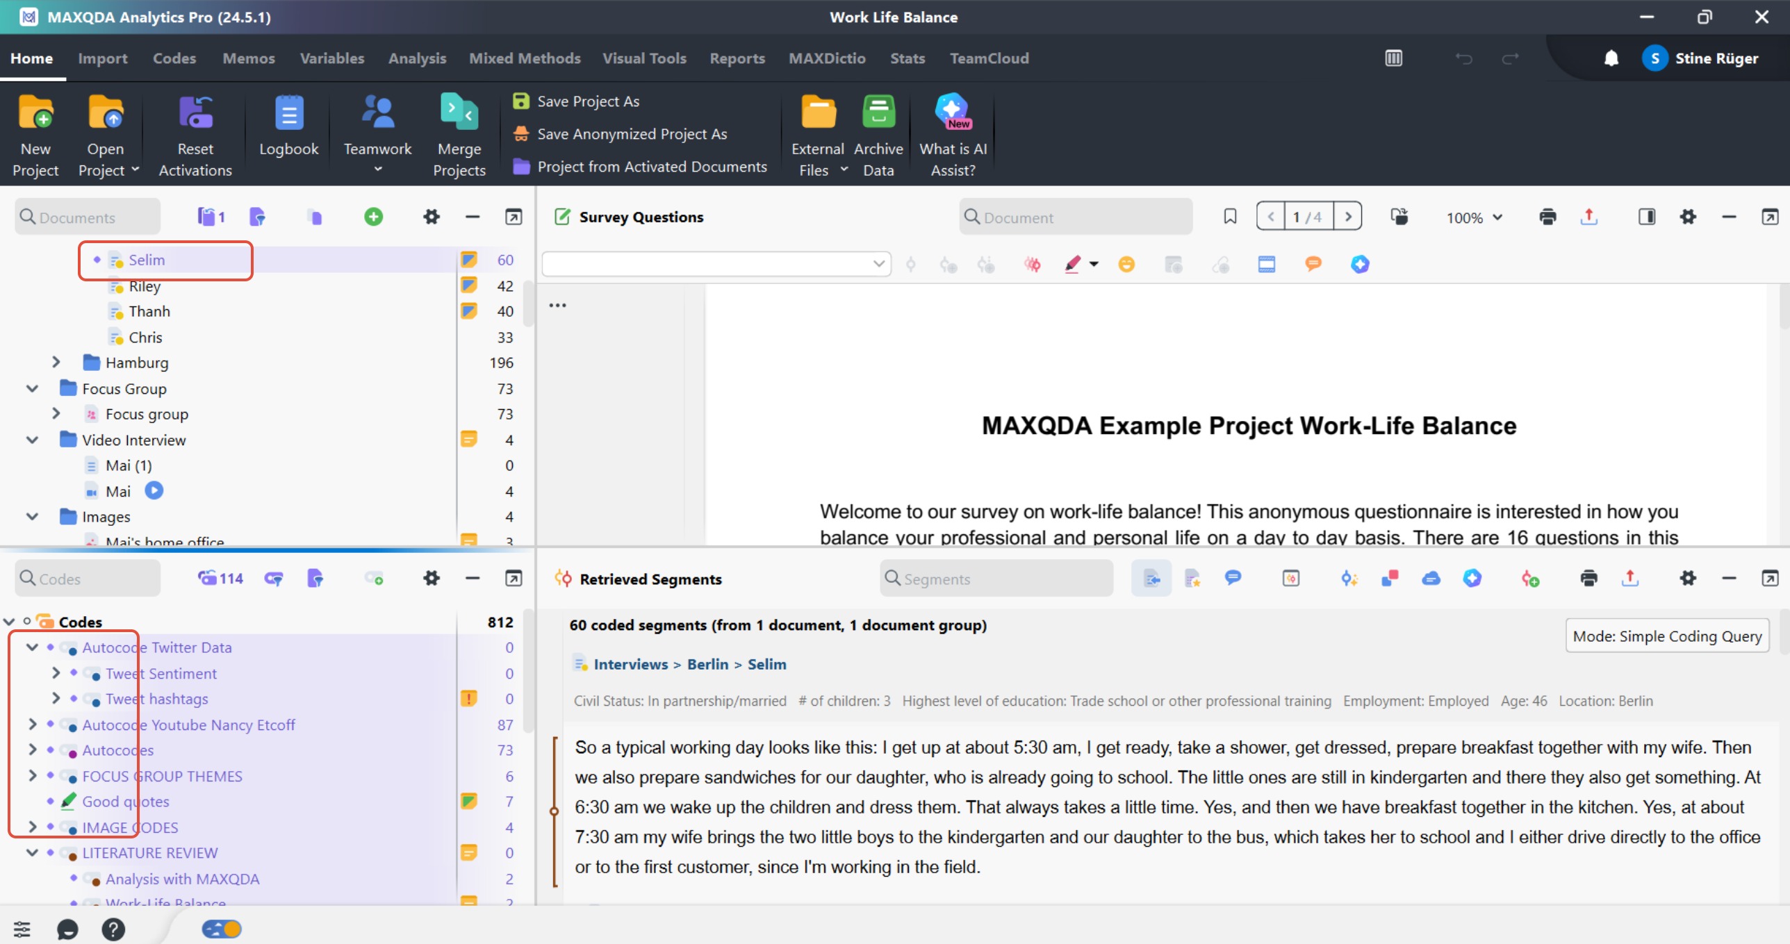Image resolution: width=1790 pixels, height=944 pixels.
Task: Open the code selection combo box
Action: [716, 264]
